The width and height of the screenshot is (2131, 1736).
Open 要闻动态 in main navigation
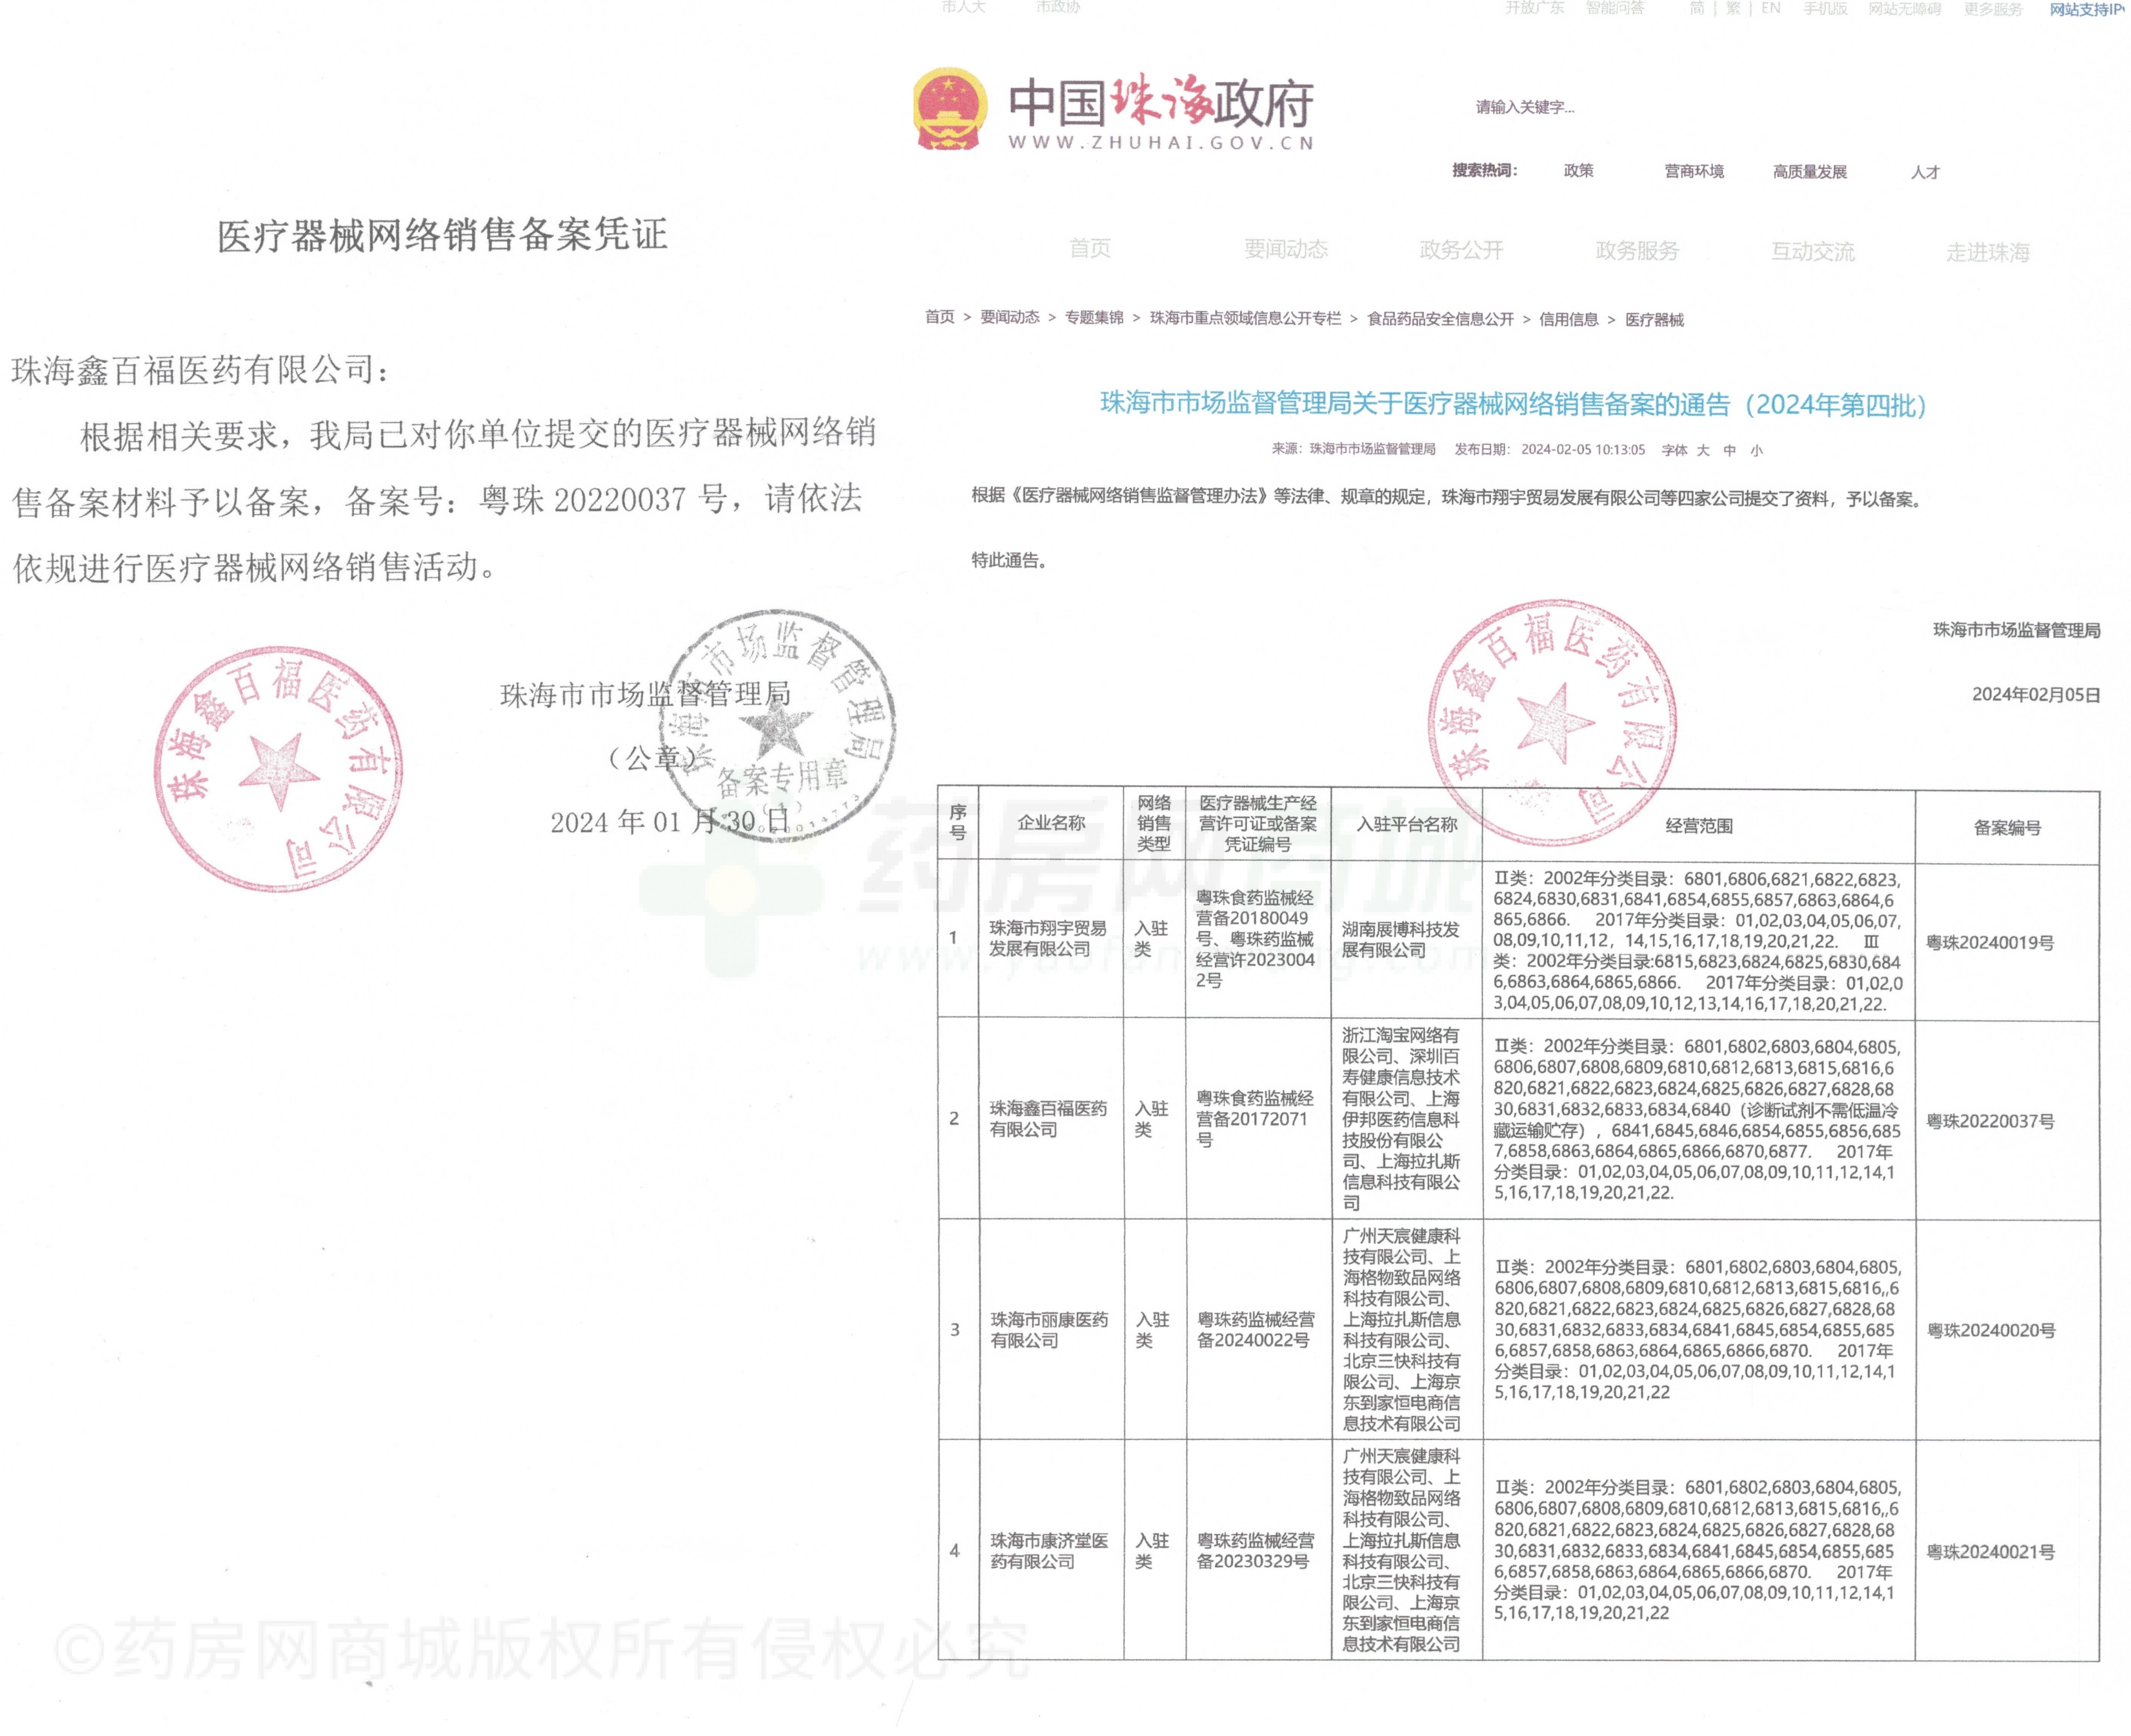[1286, 249]
